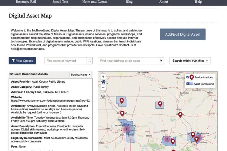This screenshot has width=227, height=151.
Task: Open News and Events
Action: (x=95, y=2)
